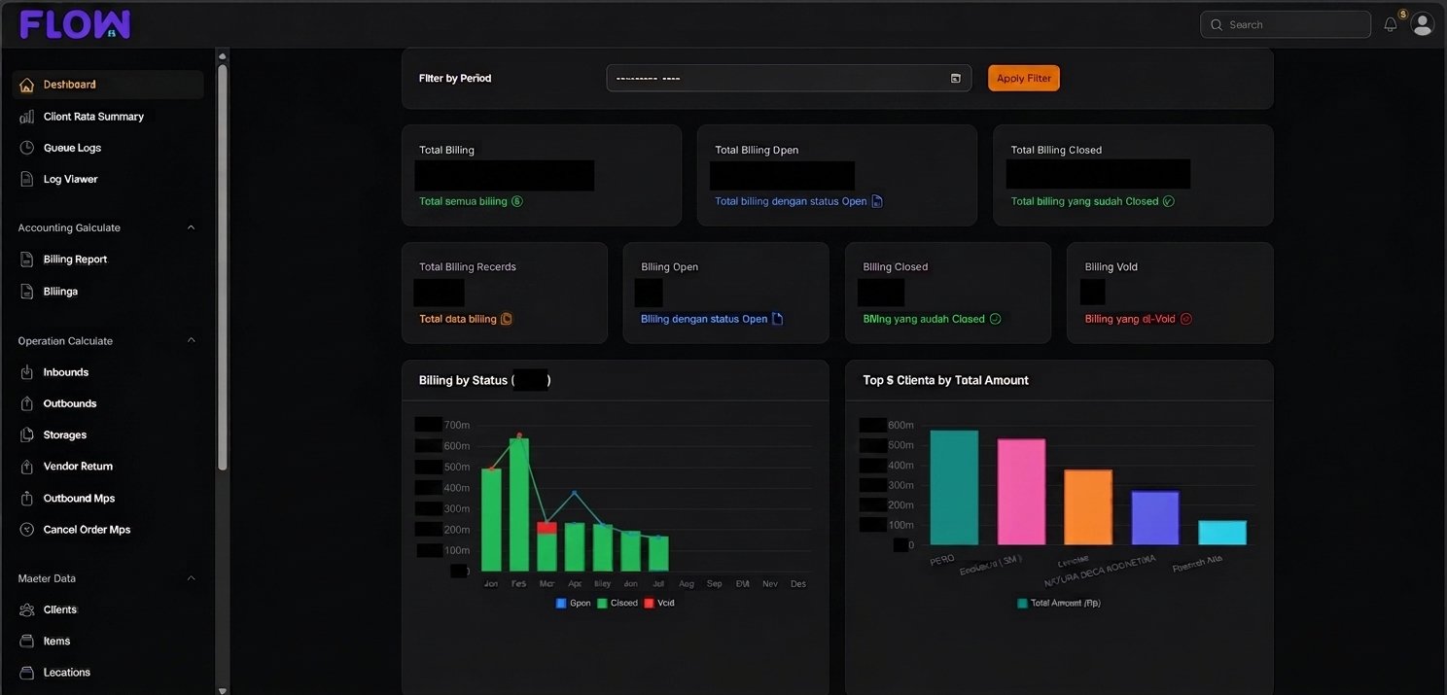Collapse the Operation Calculate section
The width and height of the screenshot is (1447, 695).
[x=191, y=341]
